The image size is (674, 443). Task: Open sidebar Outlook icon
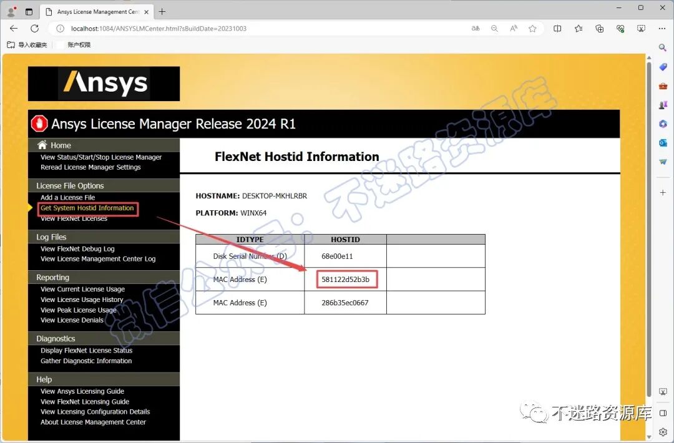point(663,143)
